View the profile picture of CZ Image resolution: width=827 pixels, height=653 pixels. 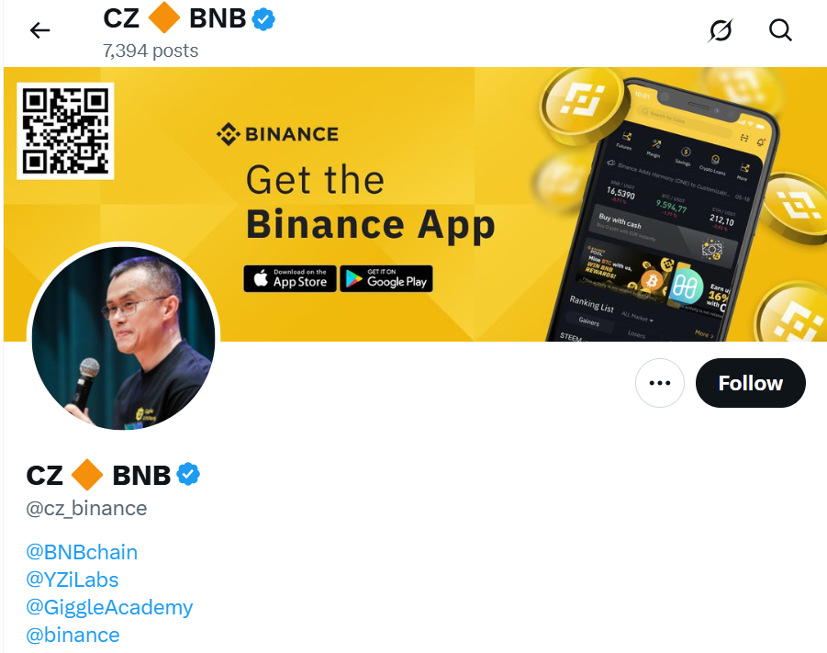tap(123, 338)
